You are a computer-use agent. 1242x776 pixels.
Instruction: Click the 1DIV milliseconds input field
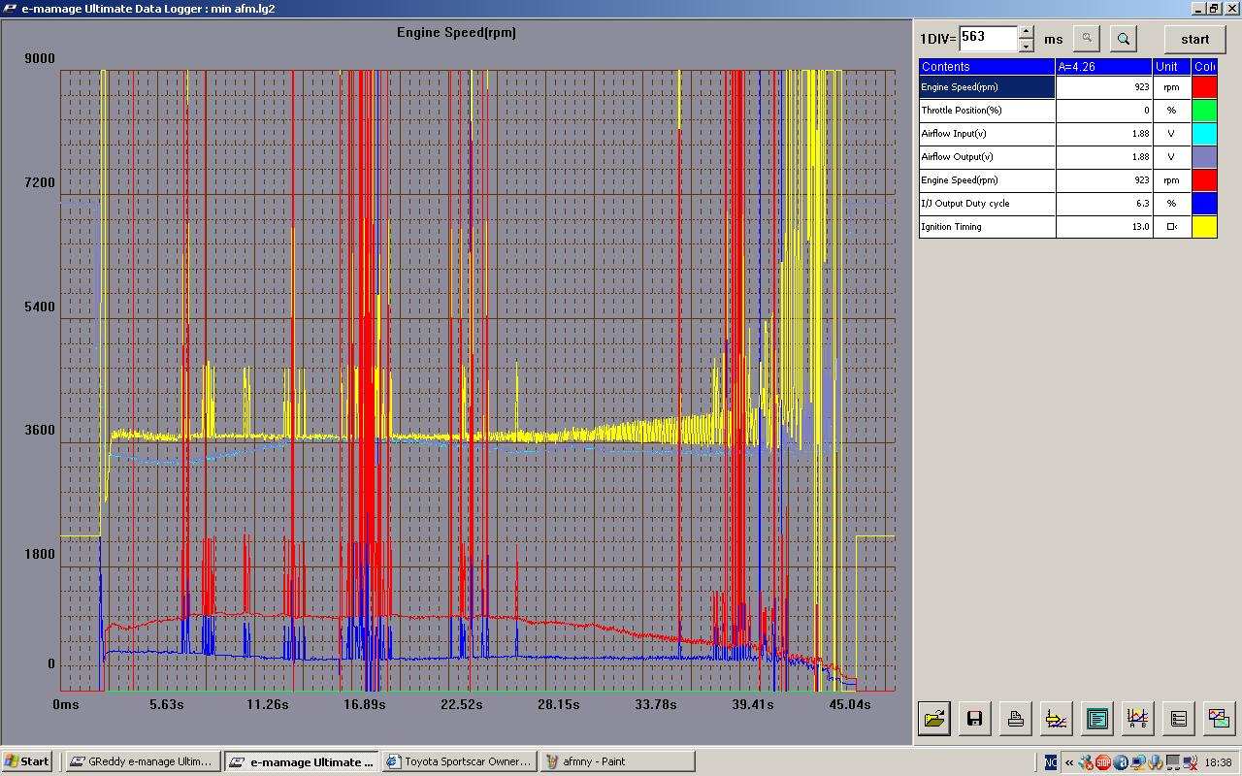[x=987, y=39]
